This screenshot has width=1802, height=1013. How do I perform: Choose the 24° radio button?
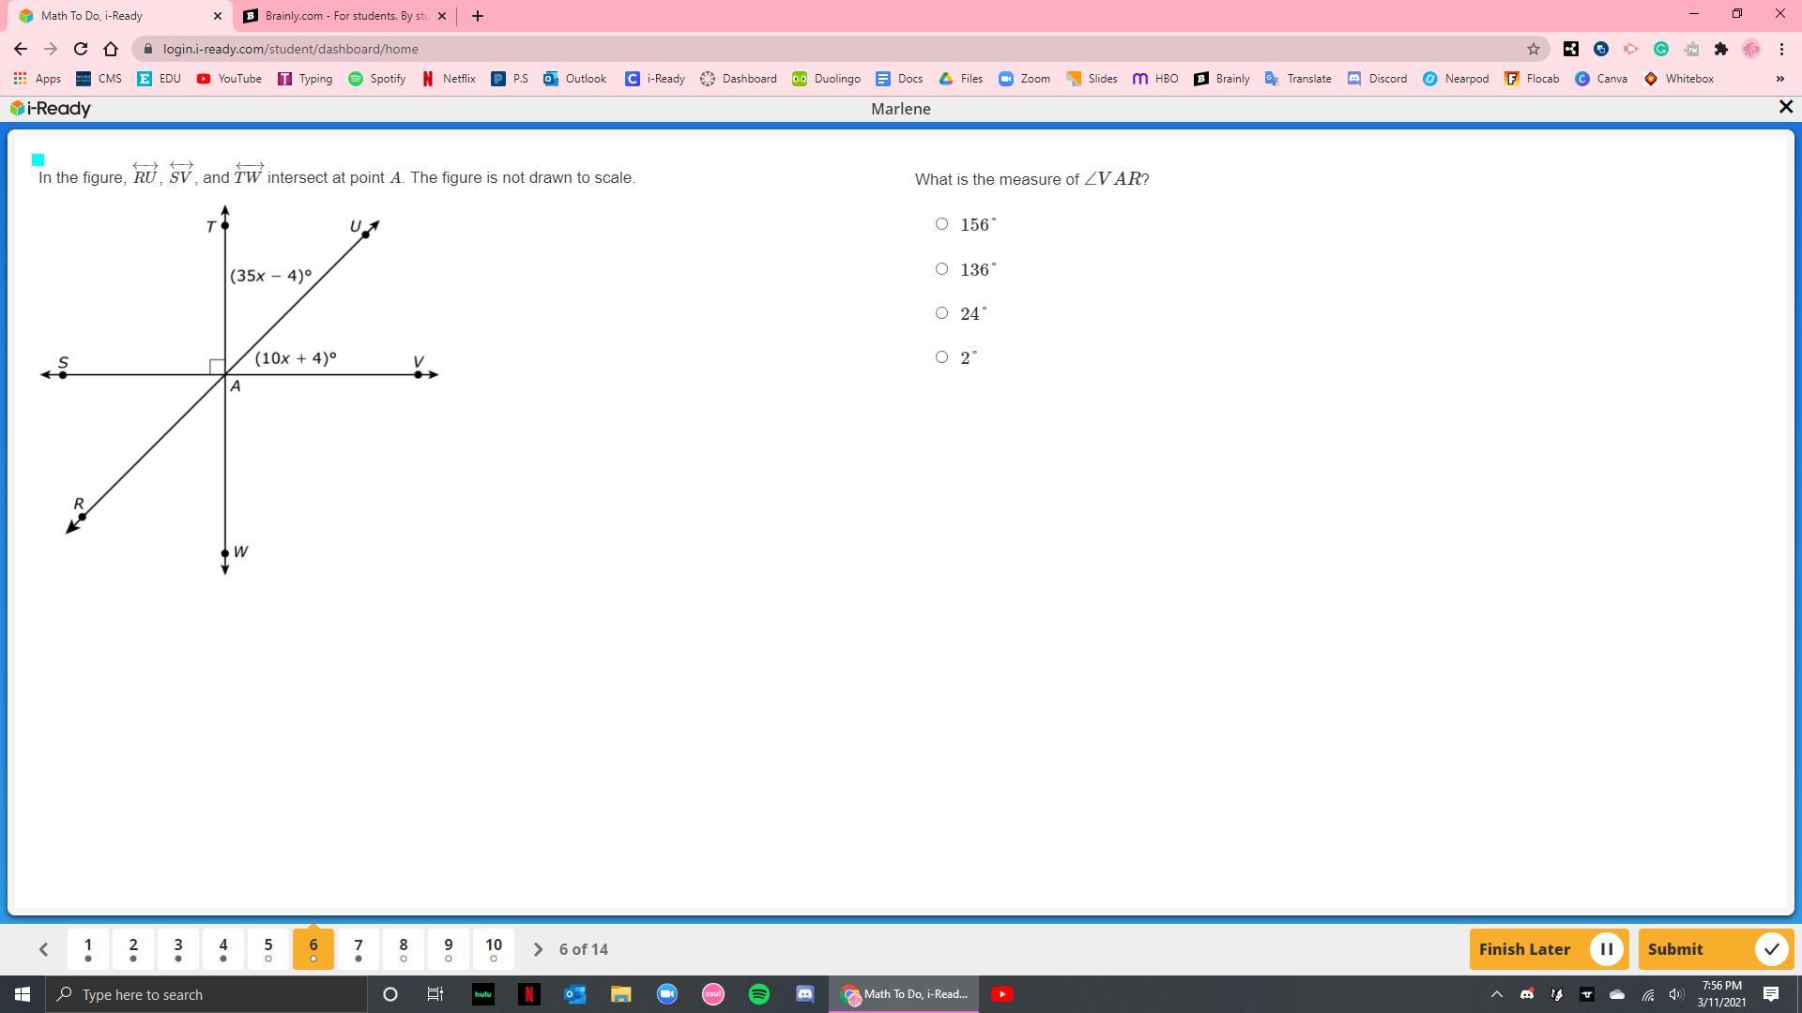click(941, 313)
